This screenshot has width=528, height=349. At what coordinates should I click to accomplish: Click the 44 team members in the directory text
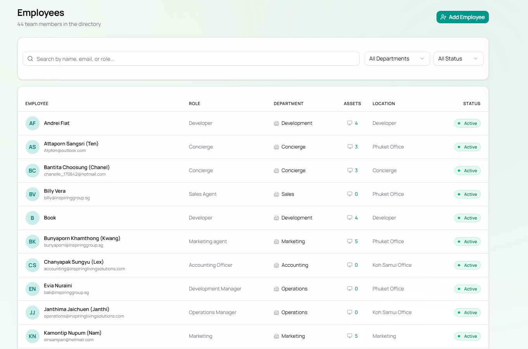59,24
